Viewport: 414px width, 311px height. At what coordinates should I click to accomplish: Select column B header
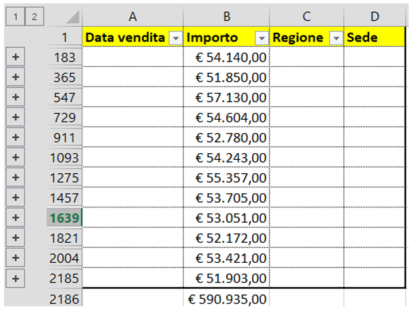click(227, 16)
